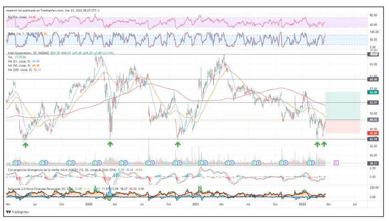Open the first dividend D marker near Abr 2019

(19, 163)
